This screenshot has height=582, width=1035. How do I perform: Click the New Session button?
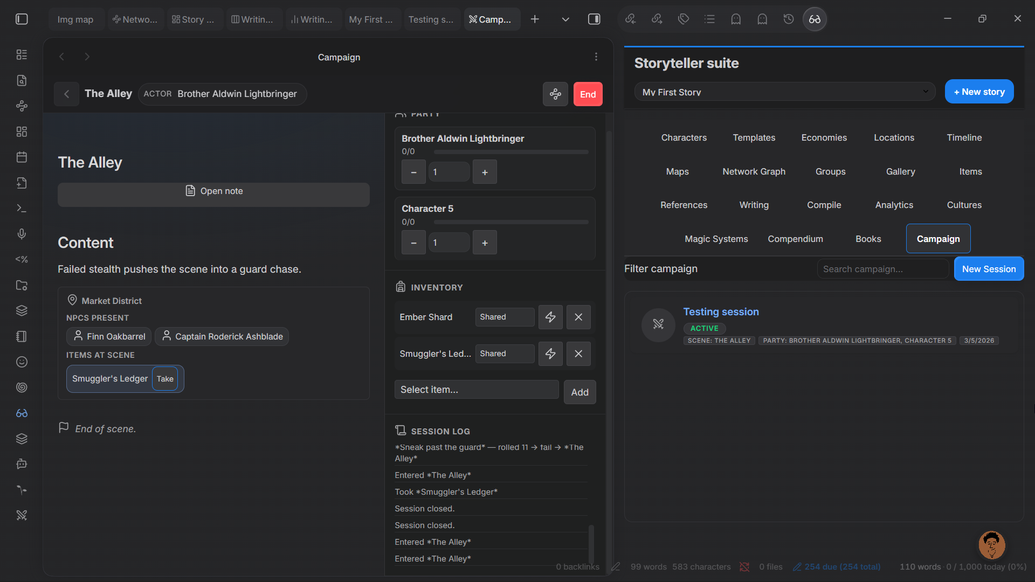coord(989,269)
